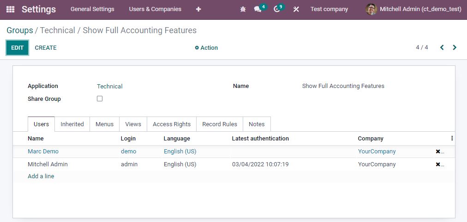Open the Action dropdown
This screenshot has height=222, width=467.
click(x=206, y=47)
